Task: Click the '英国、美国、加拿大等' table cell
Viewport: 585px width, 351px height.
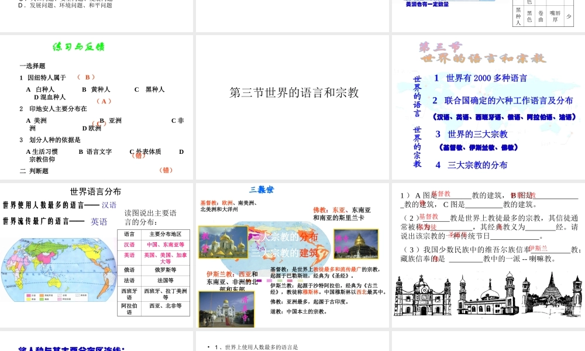Action: [x=166, y=258]
